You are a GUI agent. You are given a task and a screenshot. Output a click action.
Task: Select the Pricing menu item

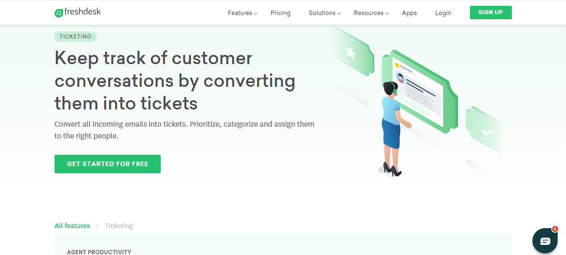click(280, 13)
